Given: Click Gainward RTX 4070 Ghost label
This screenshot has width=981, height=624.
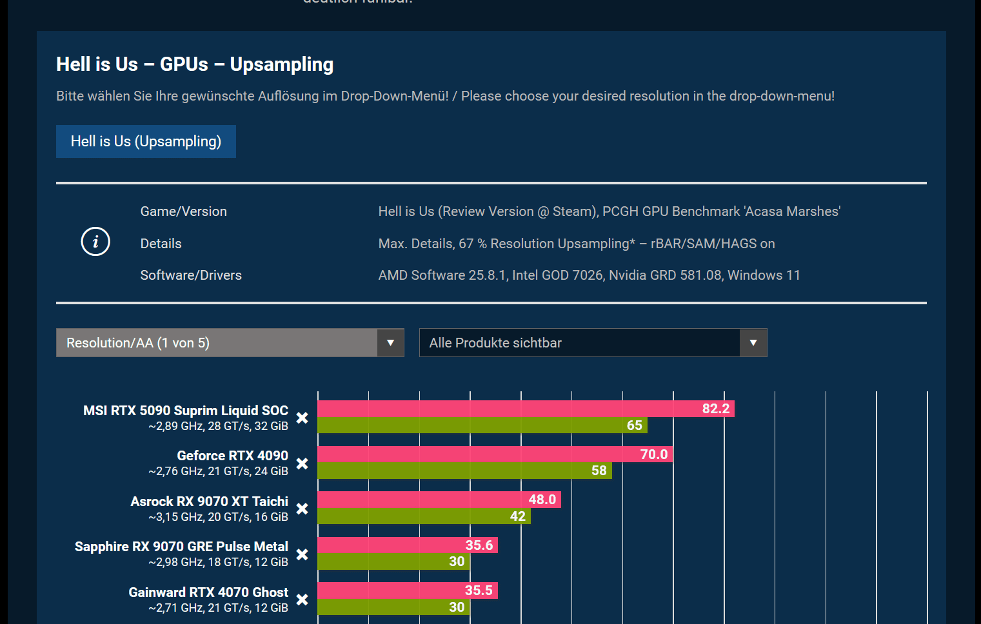Looking at the screenshot, I should 208,592.
